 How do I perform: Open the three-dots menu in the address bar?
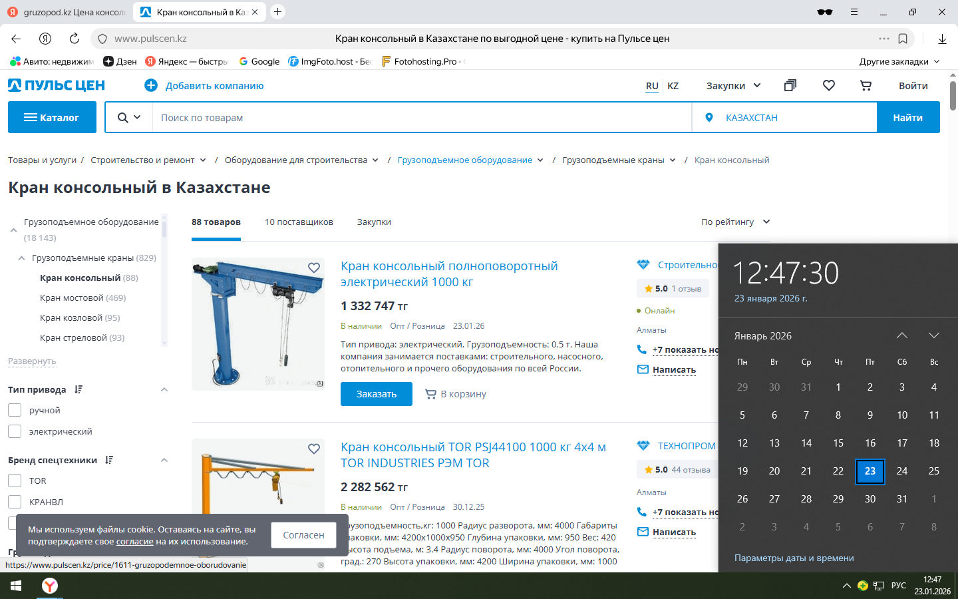(x=884, y=39)
